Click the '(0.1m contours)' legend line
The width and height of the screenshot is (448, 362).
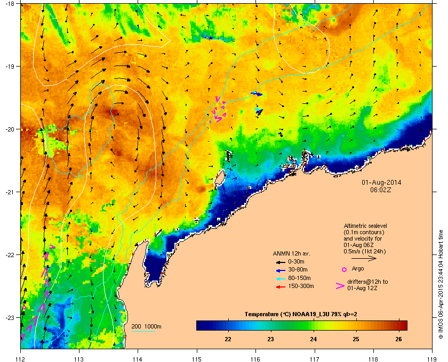[x=364, y=232]
